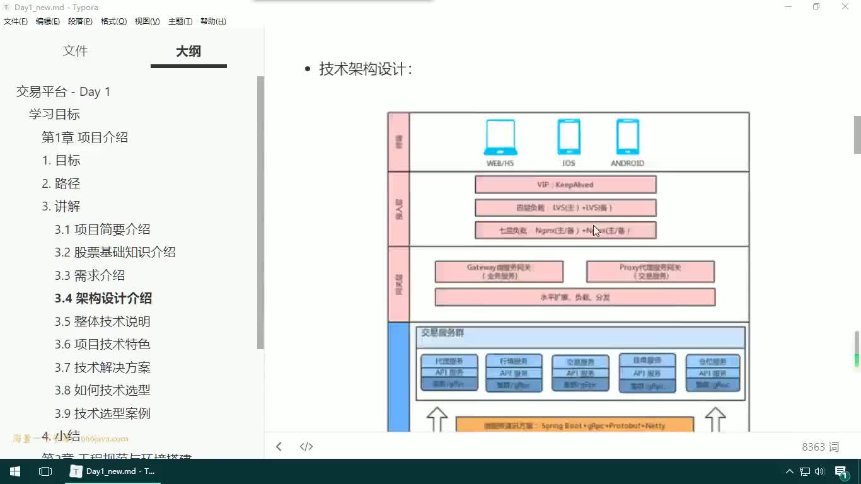Go to 3.7 技术解决方案 section

[102, 367]
